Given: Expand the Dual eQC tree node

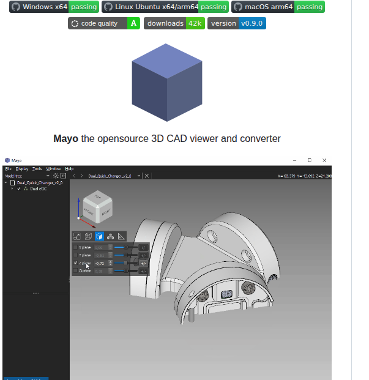Looking at the screenshot, I should click(12, 188).
